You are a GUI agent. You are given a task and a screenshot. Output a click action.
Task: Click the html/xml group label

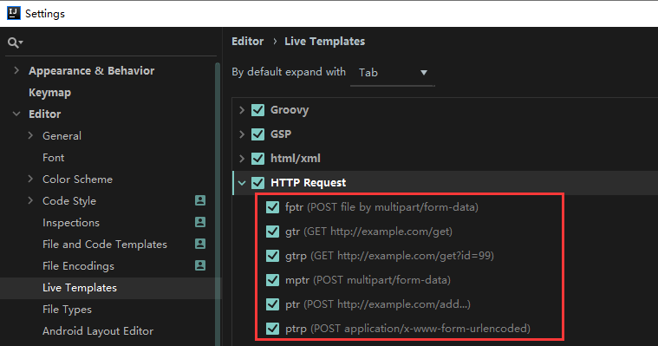pos(296,159)
